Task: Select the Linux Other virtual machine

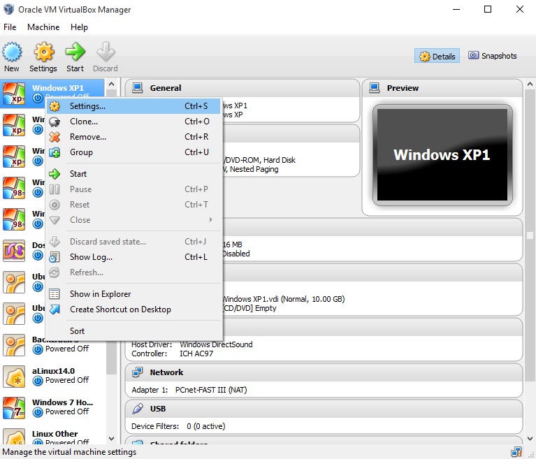Action: pyautogui.click(x=53, y=436)
